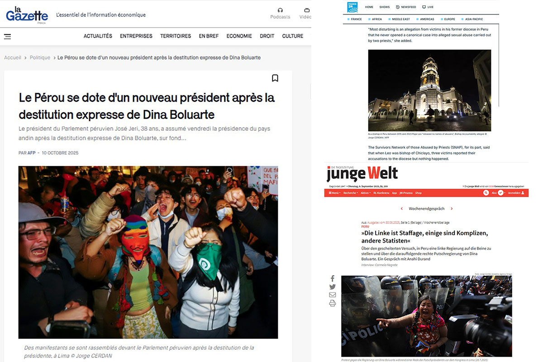The image size is (543, 362).
Task: Expand the Recherche dropdown
Action: [x=351, y=193]
